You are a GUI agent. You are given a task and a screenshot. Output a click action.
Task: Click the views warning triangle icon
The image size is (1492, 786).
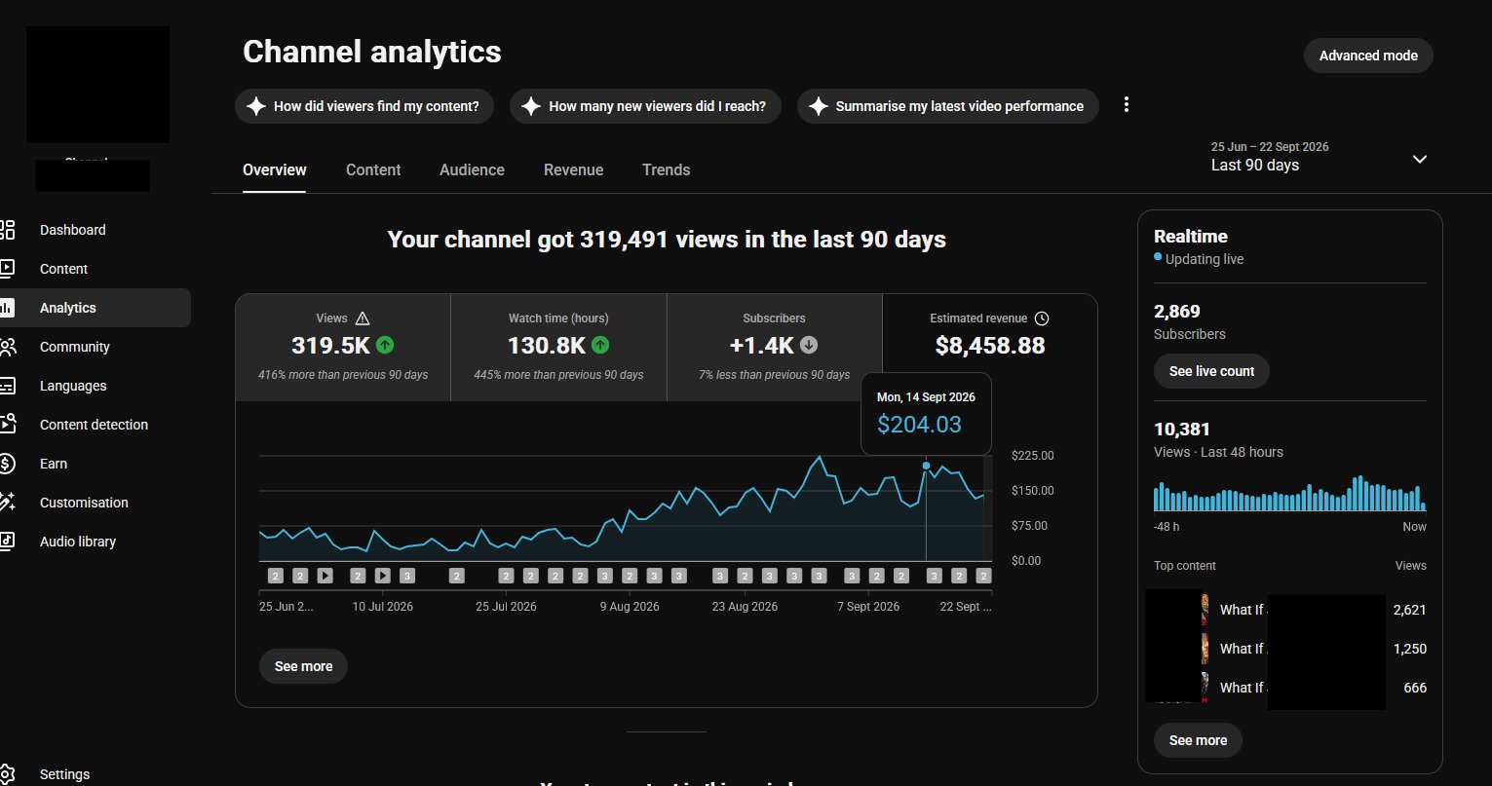[363, 318]
